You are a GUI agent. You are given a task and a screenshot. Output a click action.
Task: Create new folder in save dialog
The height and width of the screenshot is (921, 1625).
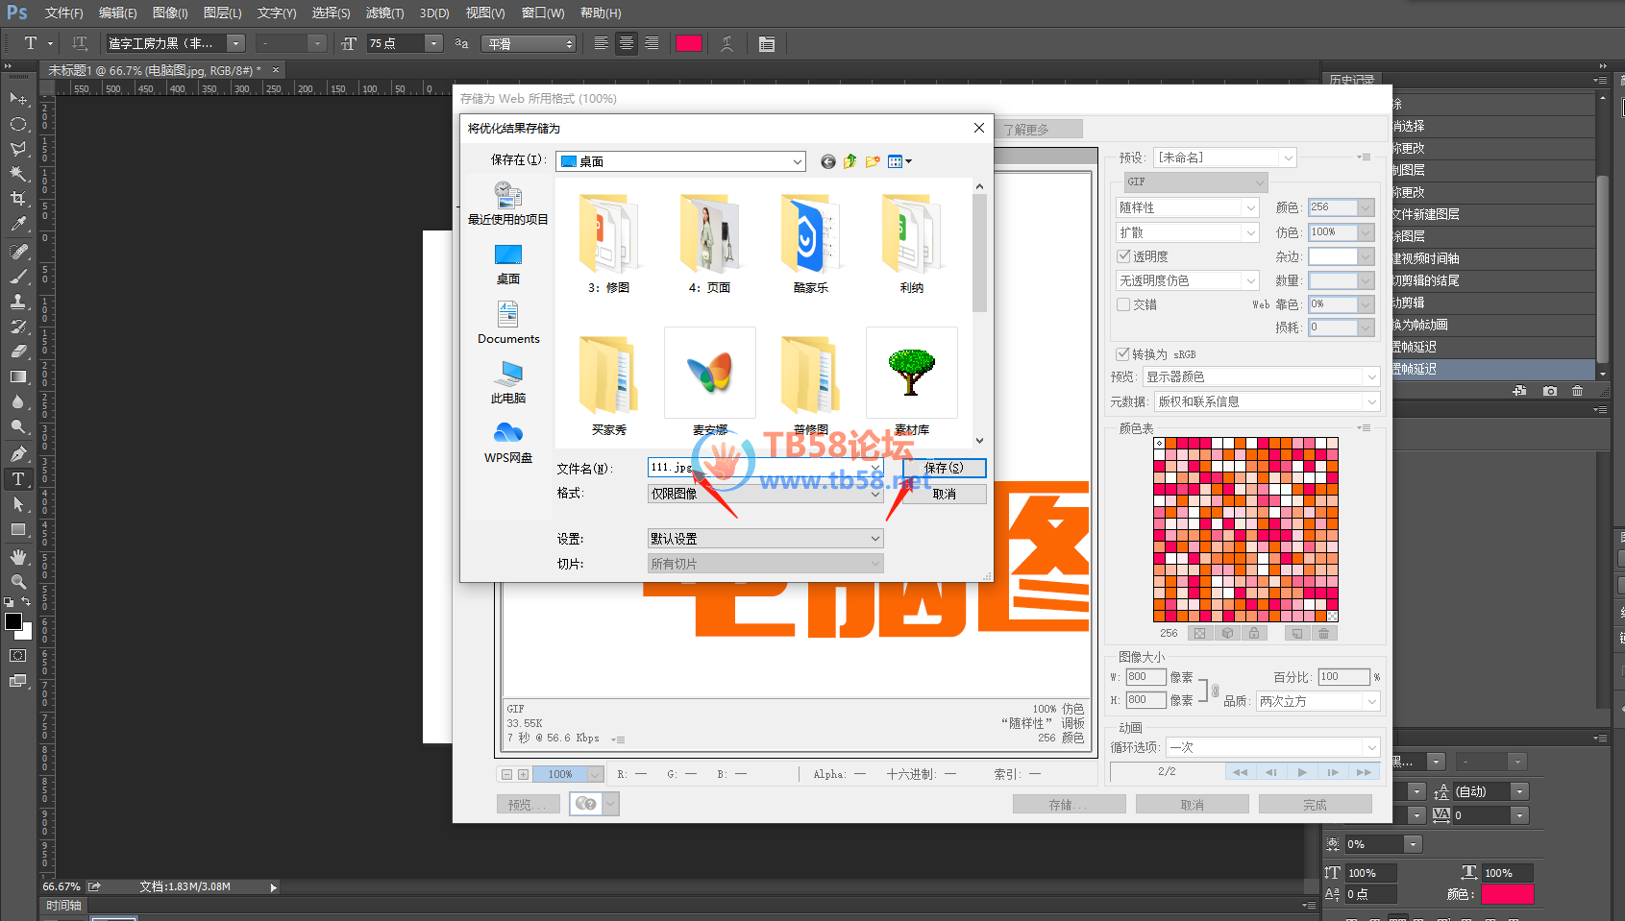coord(873,161)
